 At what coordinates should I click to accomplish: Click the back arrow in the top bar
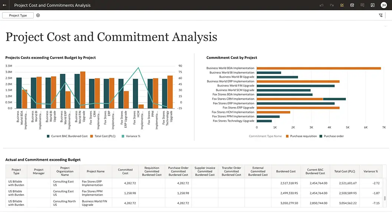[4, 5]
